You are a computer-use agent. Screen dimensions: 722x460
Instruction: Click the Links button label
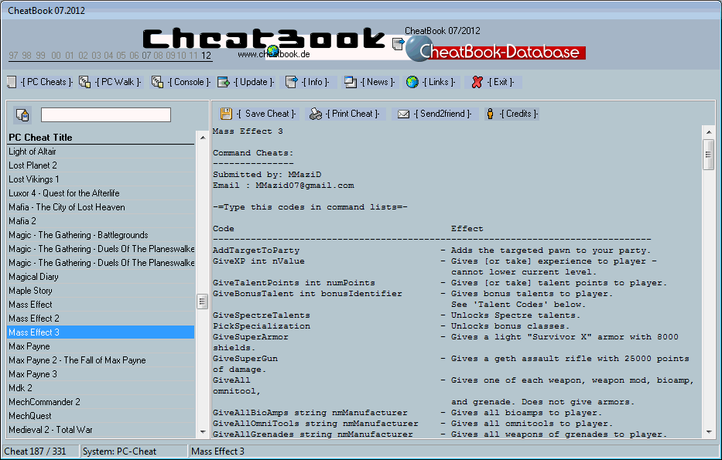439,83
